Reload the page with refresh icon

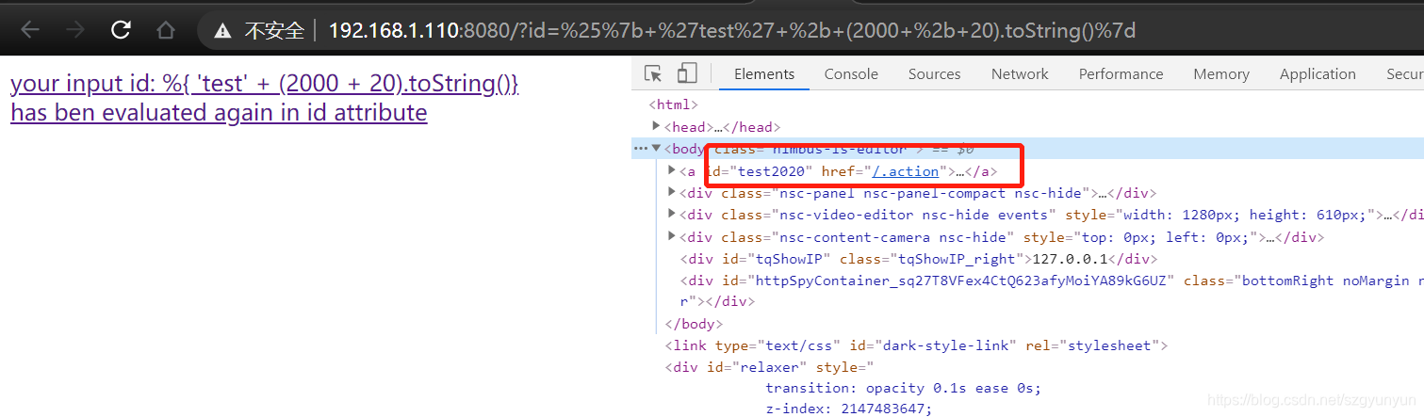[121, 30]
